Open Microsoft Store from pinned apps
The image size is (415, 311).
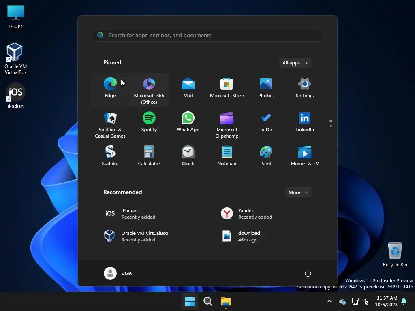point(227,89)
